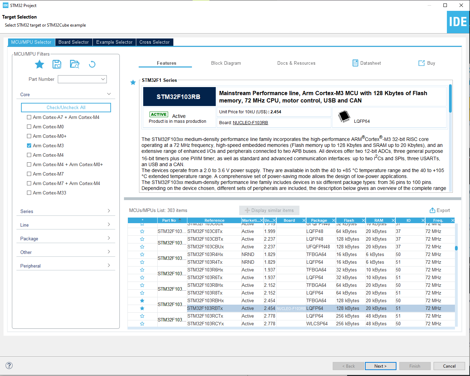Toggle favorite star for STM32F103R8Tx row

point(142,293)
